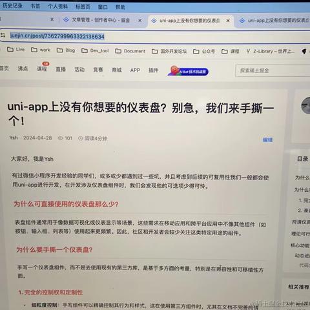
Task: Open the 个人资料 menu
Action: point(58,6)
